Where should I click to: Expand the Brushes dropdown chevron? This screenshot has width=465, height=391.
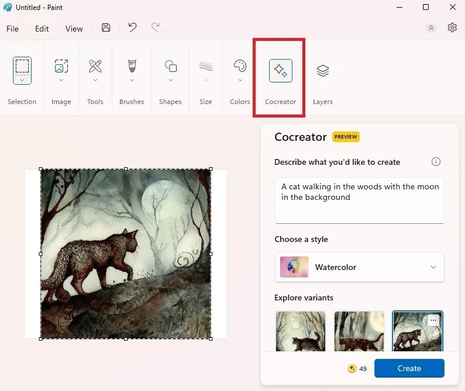pyautogui.click(x=132, y=81)
